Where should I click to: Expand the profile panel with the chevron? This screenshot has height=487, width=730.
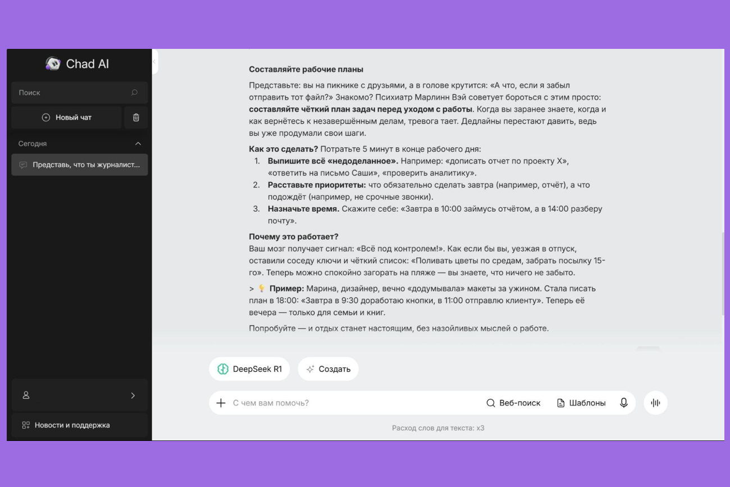133,395
